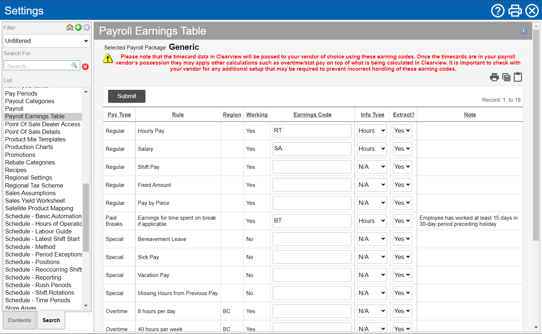Open Info Type dropdown for Hourly Pay
The height and width of the screenshot is (334, 542).
pos(372,131)
